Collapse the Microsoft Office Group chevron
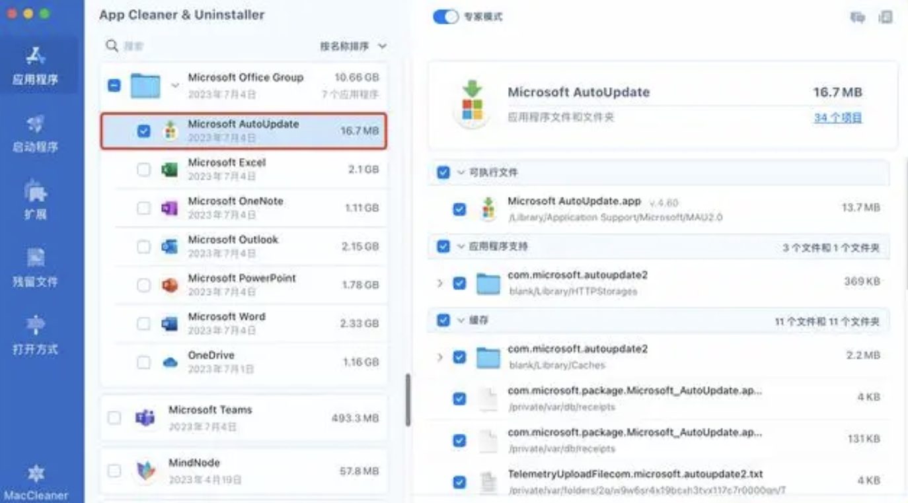This screenshot has width=908, height=503. (x=175, y=85)
